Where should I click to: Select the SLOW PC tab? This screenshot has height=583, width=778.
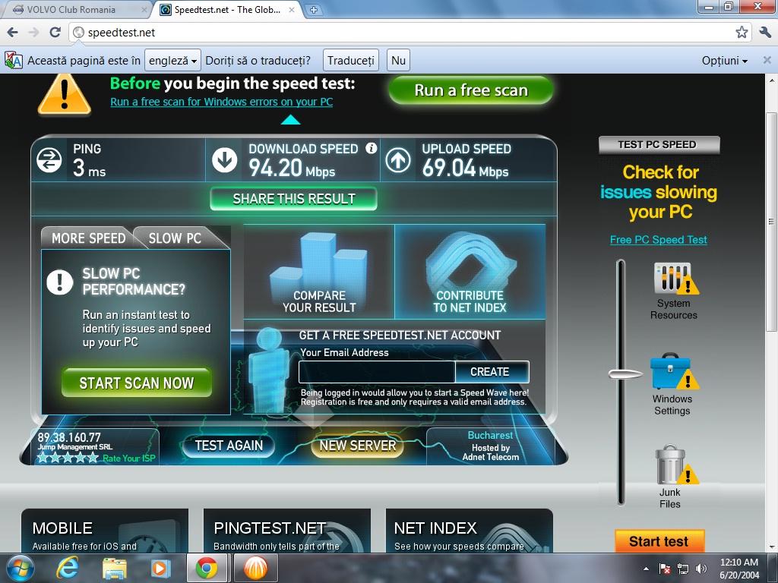(x=176, y=238)
